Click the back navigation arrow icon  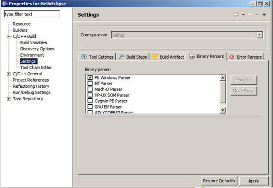236,15
